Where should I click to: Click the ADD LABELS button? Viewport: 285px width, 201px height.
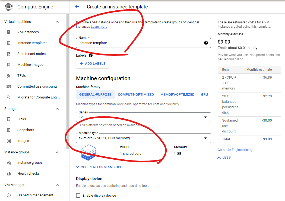[92, 64]
